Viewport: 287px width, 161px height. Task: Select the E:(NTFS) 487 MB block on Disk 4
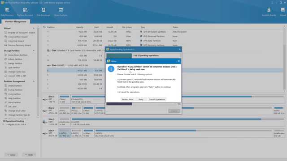(65, 133)
